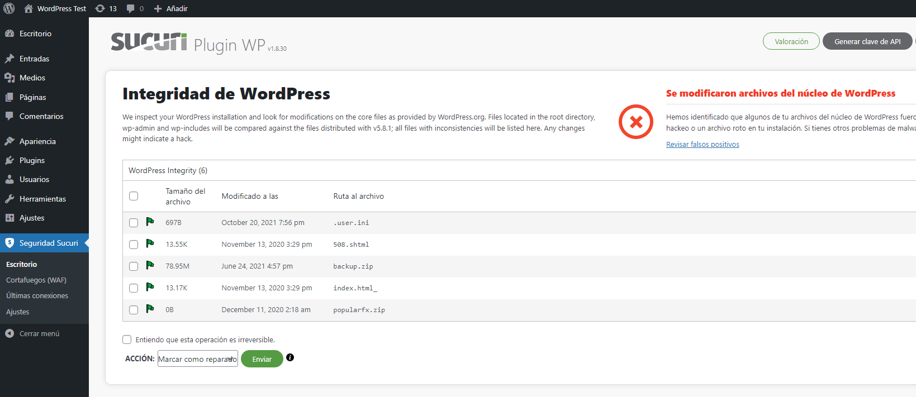Click the Comentarios speech bubble icon
Viewport: 916px width, 397px height.
(x=10, y=116)
